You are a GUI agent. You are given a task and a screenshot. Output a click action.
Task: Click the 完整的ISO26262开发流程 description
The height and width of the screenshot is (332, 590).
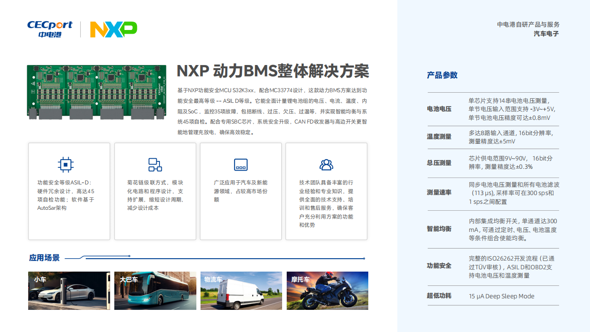[x=512, y=267]
